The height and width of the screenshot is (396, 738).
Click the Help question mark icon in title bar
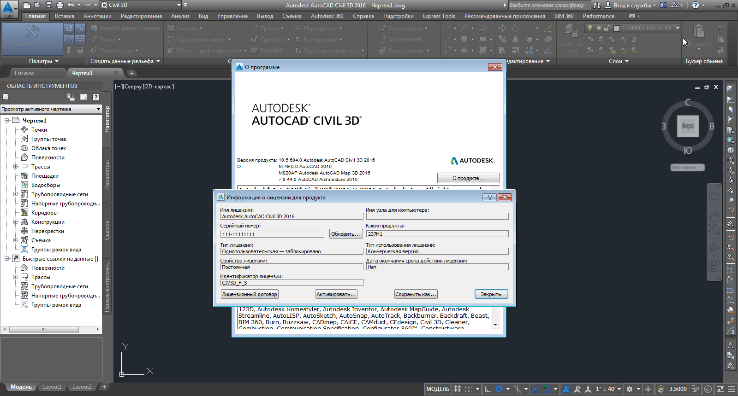(696, 5)
